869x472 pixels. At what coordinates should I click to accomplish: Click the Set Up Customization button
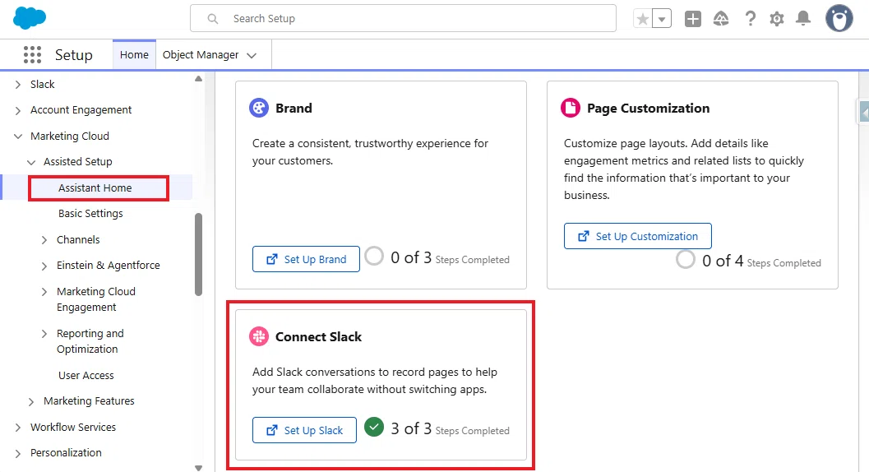[638, 236]
